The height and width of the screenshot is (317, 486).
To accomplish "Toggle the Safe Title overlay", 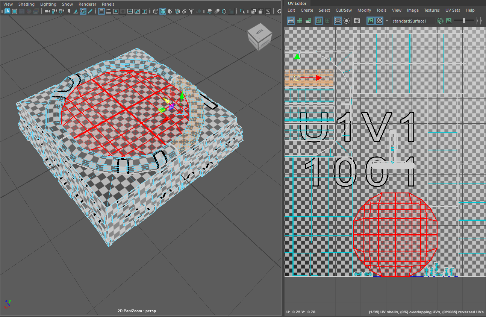I will (144, 11).
